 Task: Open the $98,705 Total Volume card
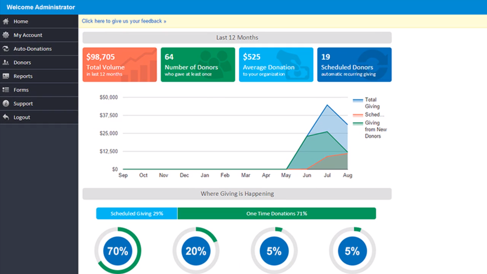tap(119, 65)
